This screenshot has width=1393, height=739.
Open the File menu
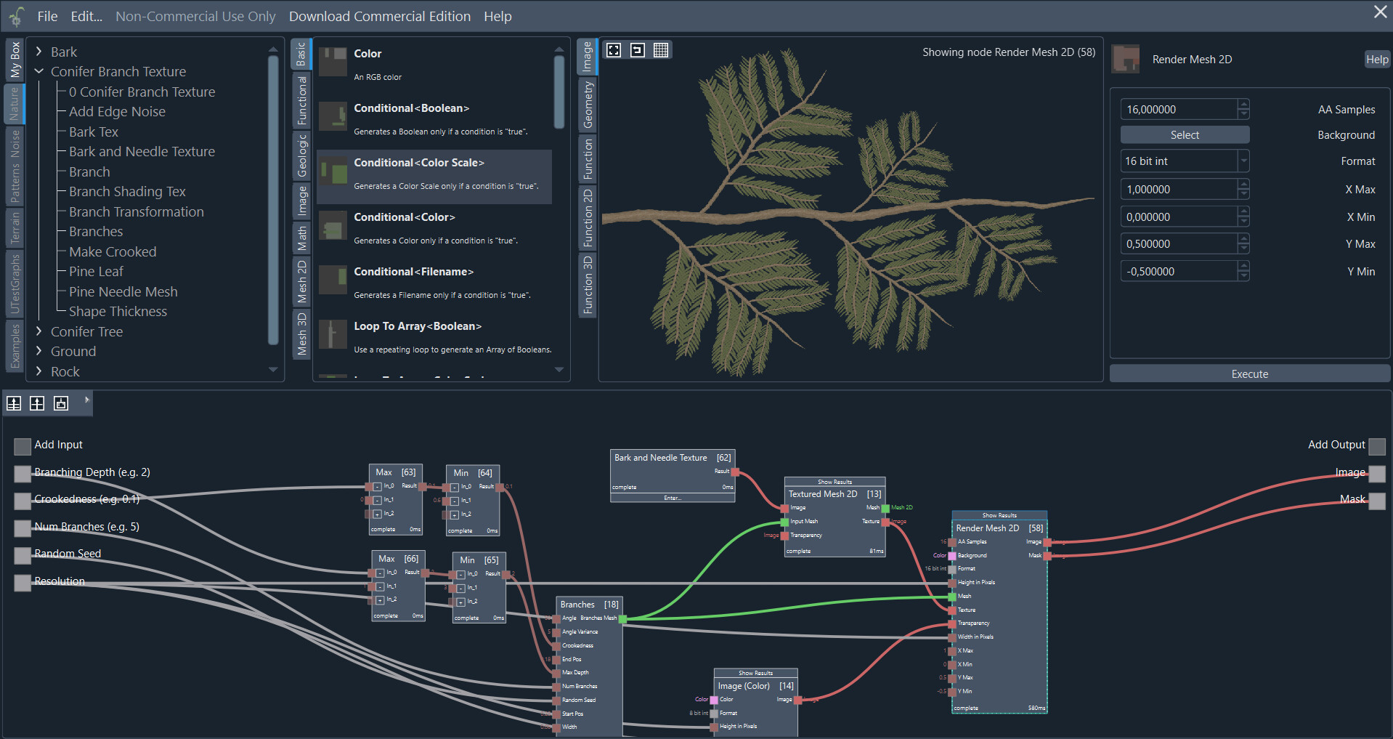pos(47,15)
